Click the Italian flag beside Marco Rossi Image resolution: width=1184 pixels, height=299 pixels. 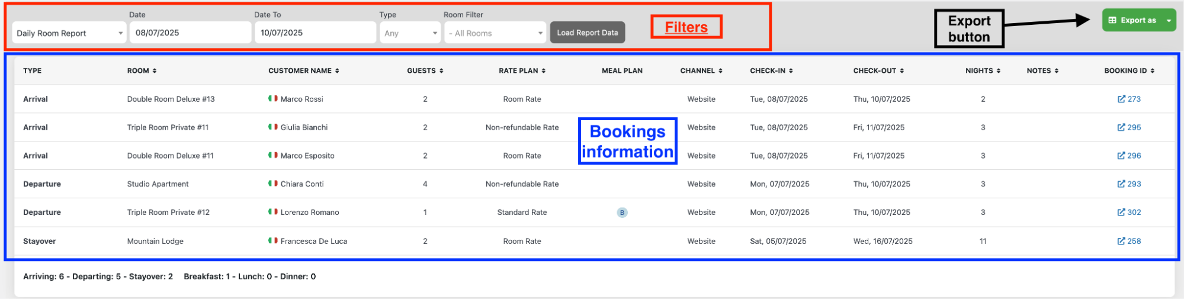[272, 99]
